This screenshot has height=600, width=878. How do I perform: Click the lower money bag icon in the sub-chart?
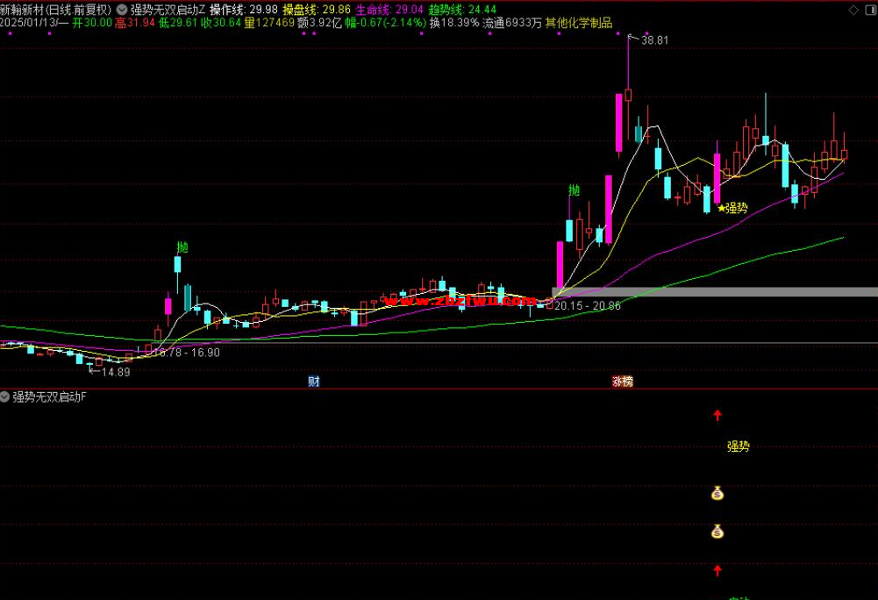(x=717, y=532)
